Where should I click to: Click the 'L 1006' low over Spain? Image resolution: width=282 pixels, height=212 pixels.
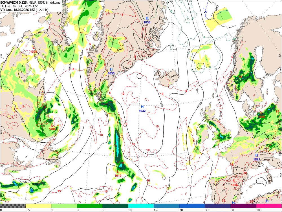point(234,183)
